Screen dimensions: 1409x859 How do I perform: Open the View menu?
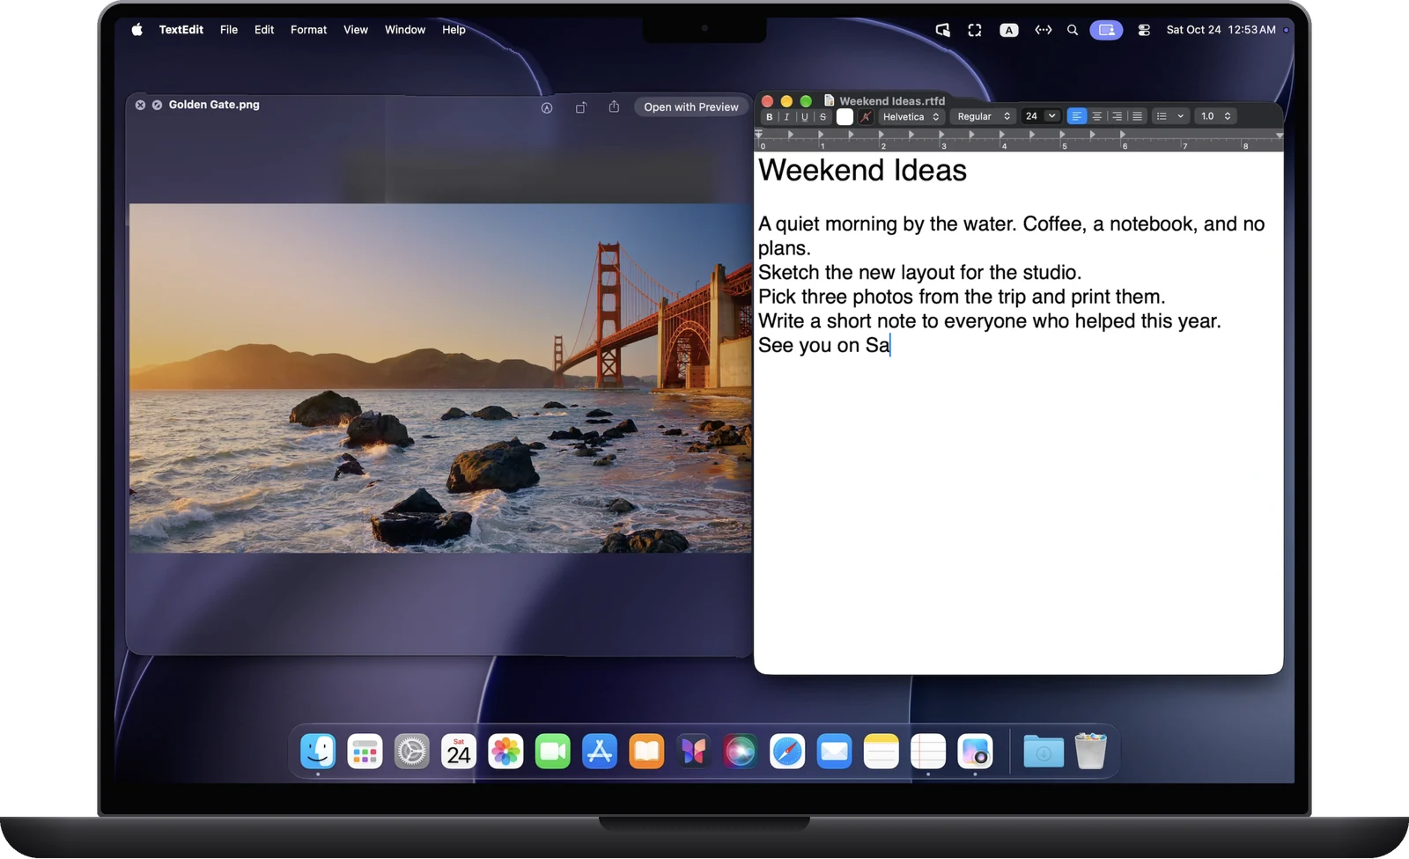tap(356, 30)
